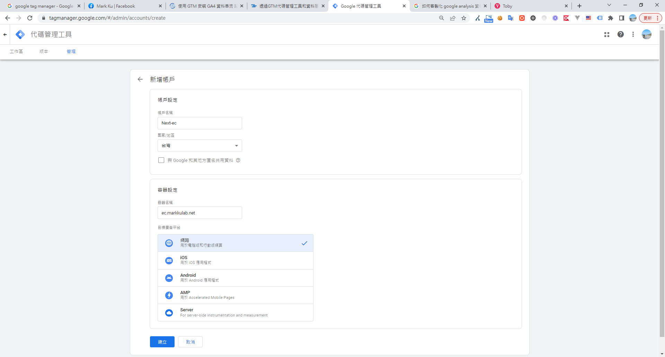Bookmark this page with the star icon
This screenshot has width=665, height=357.
(x=464, y=18)
